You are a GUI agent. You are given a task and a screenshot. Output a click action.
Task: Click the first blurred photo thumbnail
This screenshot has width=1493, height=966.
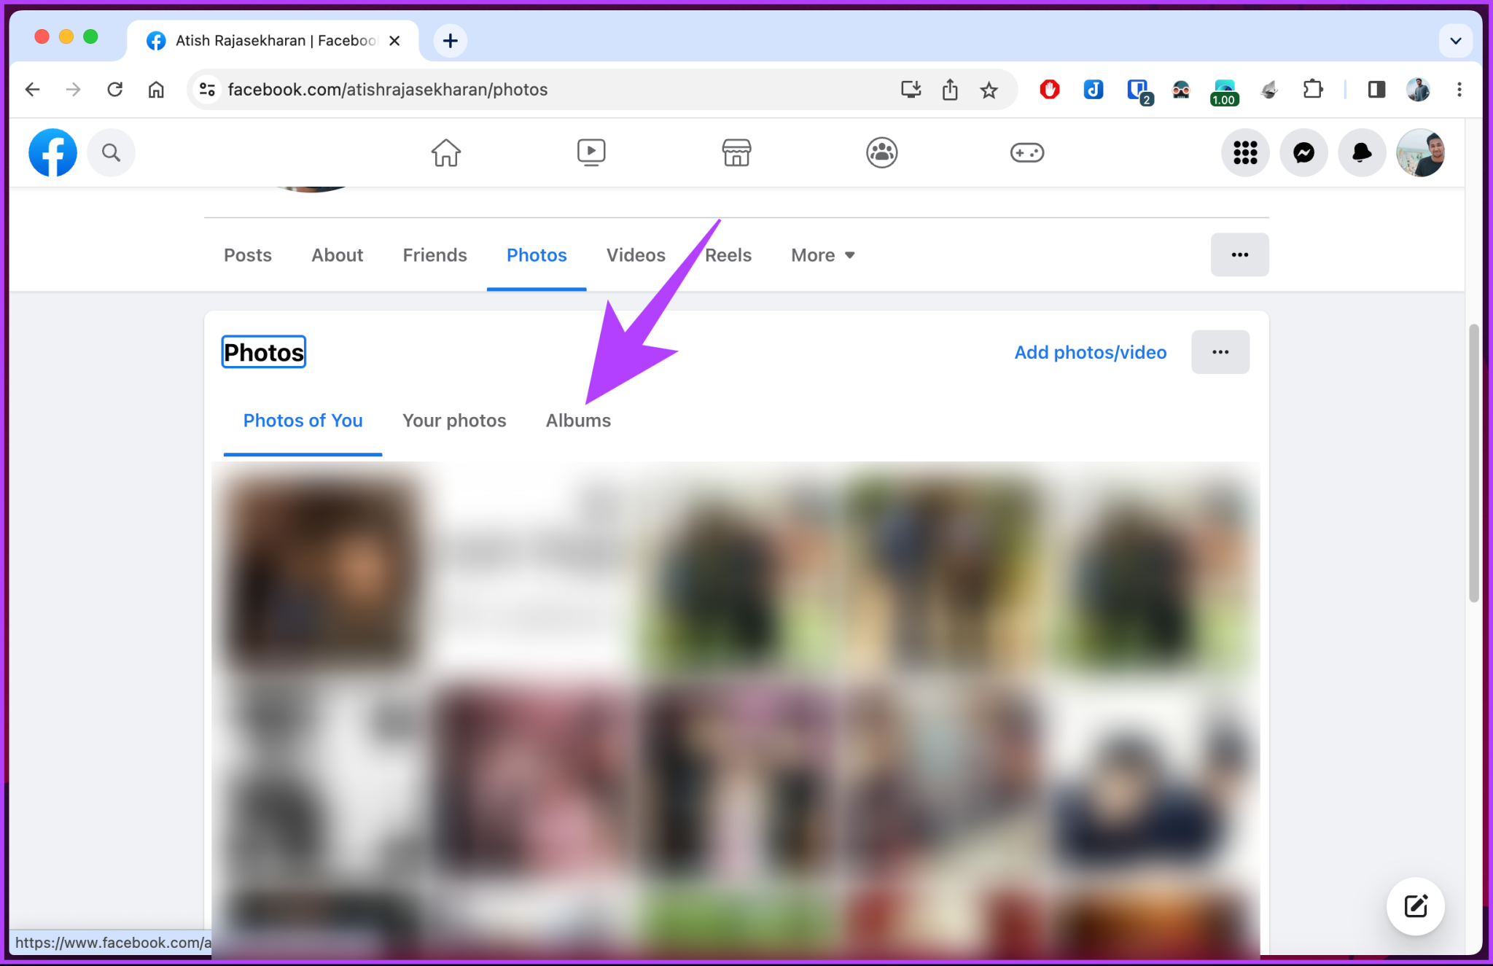click(x=321, y=570)
